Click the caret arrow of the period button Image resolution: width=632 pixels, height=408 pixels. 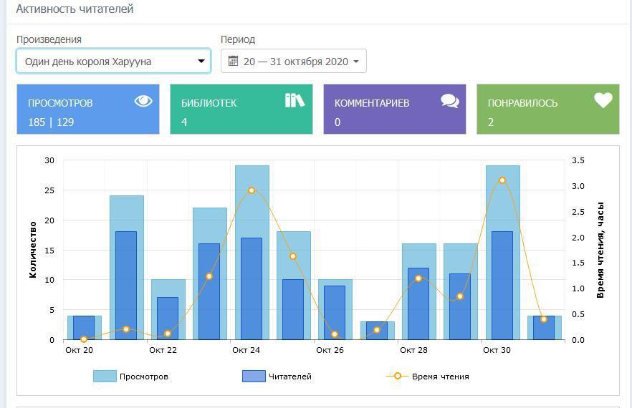pyautogui.click(x=356, y=62)
